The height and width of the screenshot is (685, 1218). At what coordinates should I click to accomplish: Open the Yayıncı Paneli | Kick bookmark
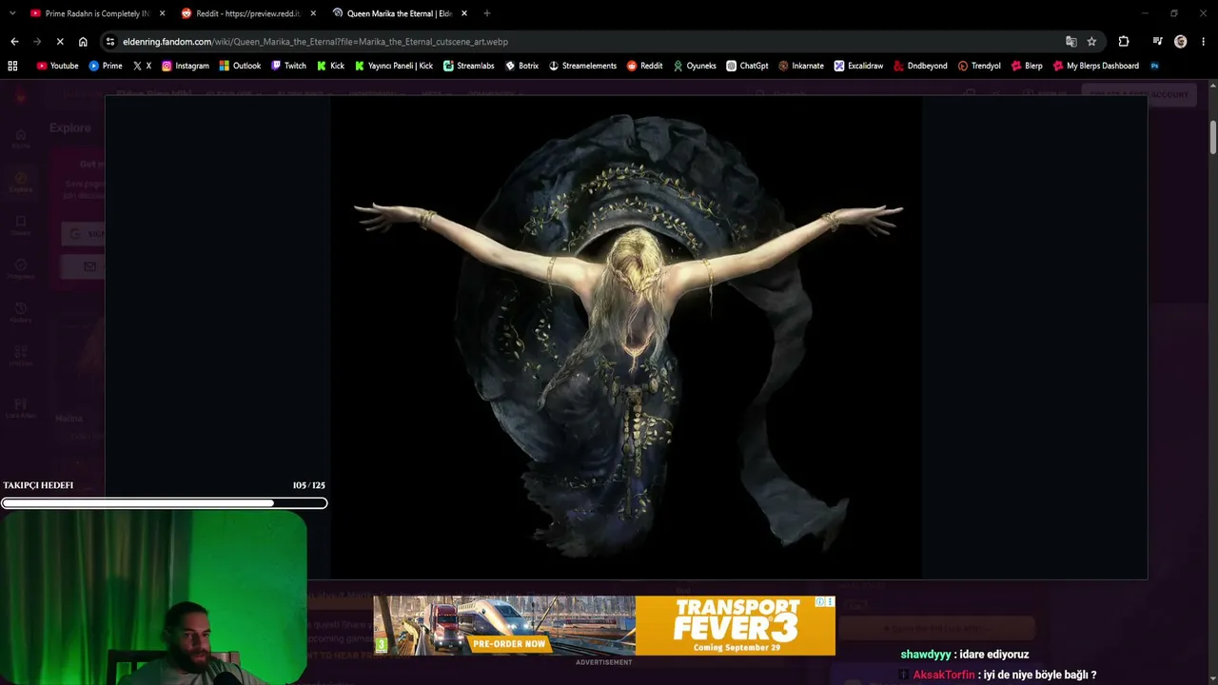point(394,66)
